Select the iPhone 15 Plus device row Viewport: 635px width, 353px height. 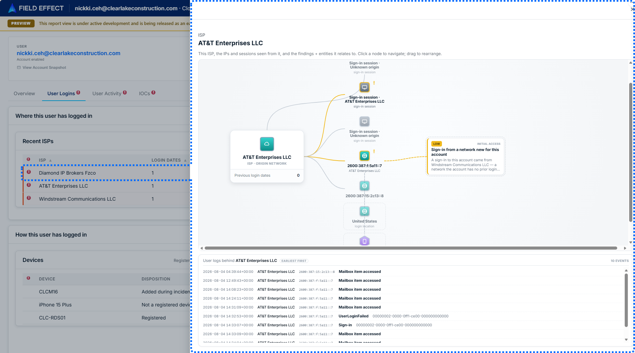tap(106, 305)
